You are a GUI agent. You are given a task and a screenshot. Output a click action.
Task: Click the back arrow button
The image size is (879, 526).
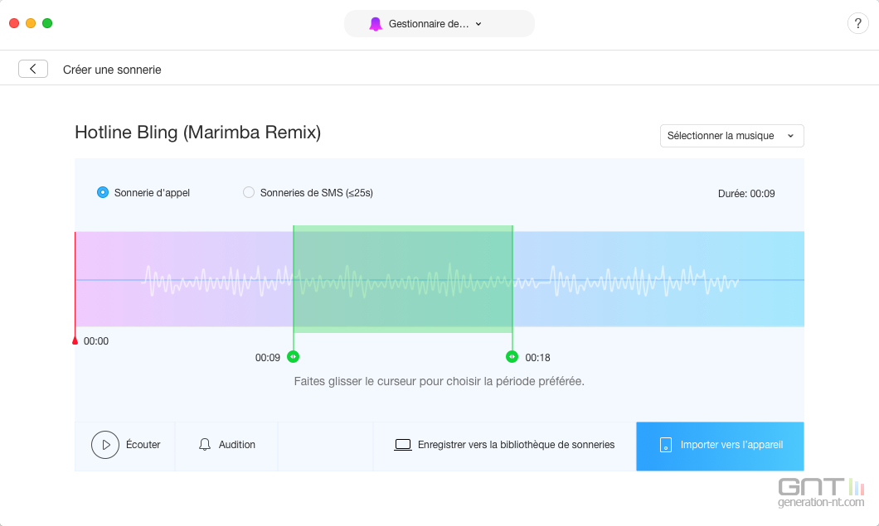click(x=33, y=69)
